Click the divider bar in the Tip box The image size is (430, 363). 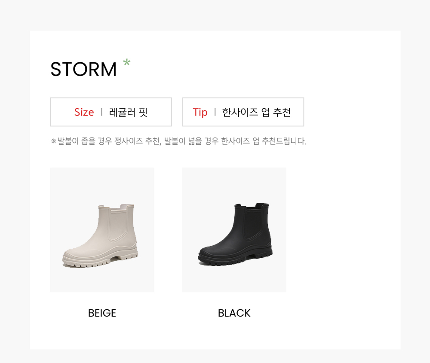(215, 112)
